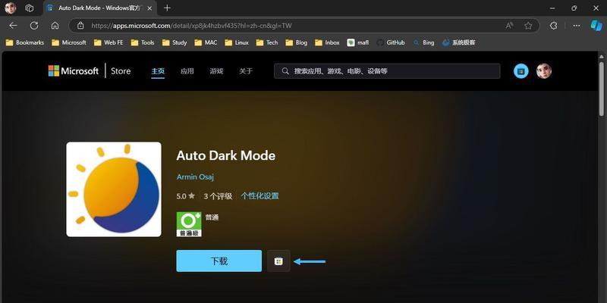Click the scrollbar up arrow
607x303 pixels.
pyautogui.click(x=601, y=55)
